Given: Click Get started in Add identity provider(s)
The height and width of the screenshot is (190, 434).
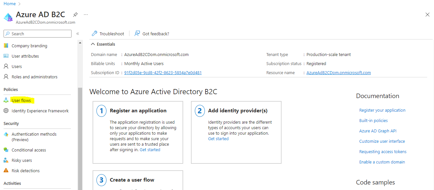Looking at the screenshot, I should point(218,139).
